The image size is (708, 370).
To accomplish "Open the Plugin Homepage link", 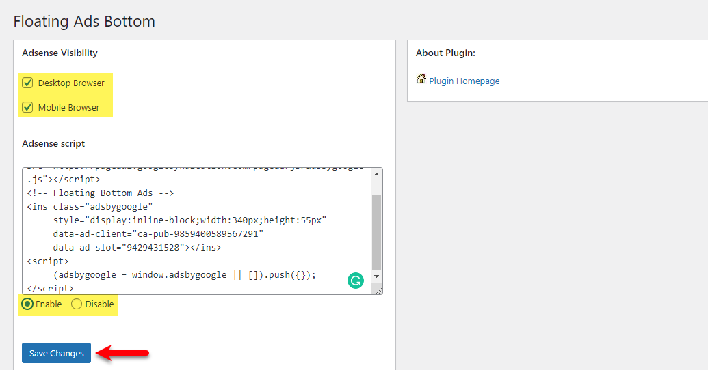I will point(464,81).
